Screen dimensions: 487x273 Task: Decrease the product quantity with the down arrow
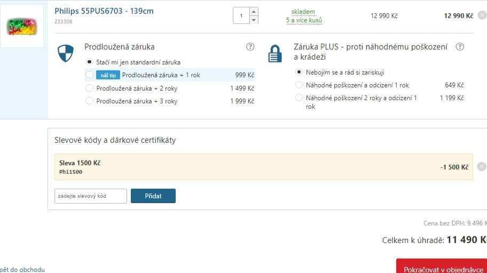pos(254,20)
